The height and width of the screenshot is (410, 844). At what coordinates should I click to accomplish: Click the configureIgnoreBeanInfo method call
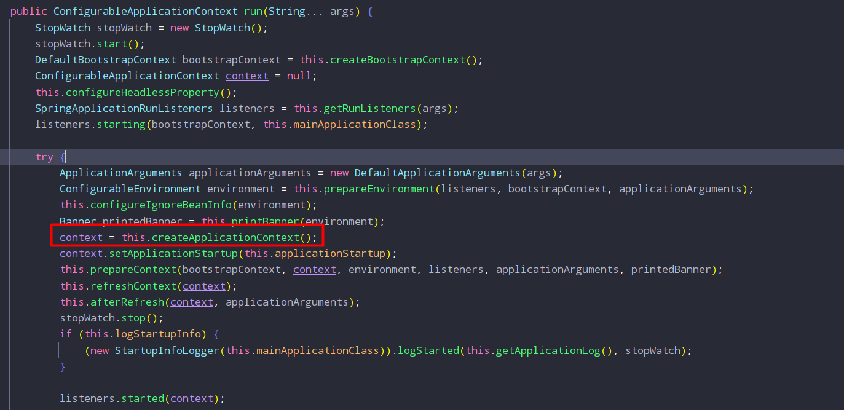[x=161, y=205]
